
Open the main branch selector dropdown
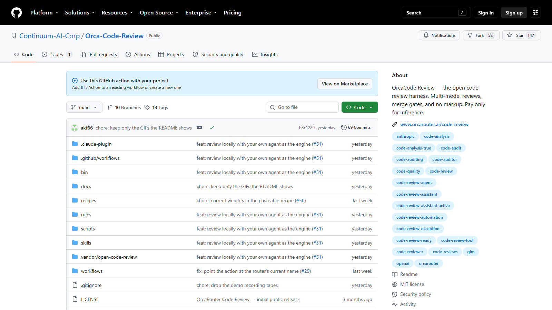pos(84,107)
